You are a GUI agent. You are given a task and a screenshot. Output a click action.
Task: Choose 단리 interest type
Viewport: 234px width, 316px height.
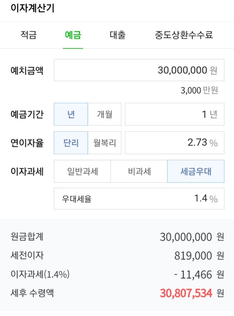(71, 143)
